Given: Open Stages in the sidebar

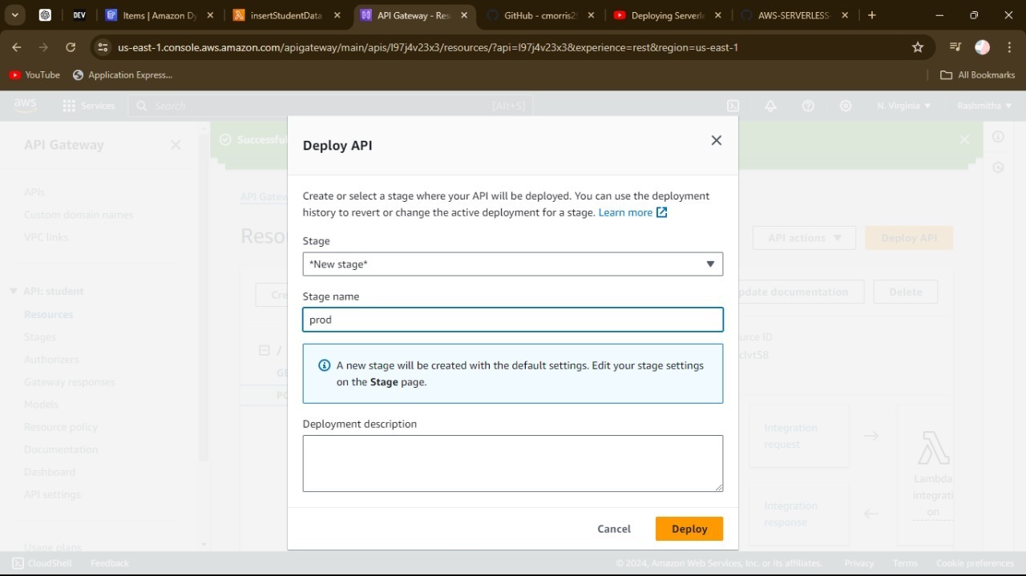Looking at the screenshot, I should (x=40, y=336).
